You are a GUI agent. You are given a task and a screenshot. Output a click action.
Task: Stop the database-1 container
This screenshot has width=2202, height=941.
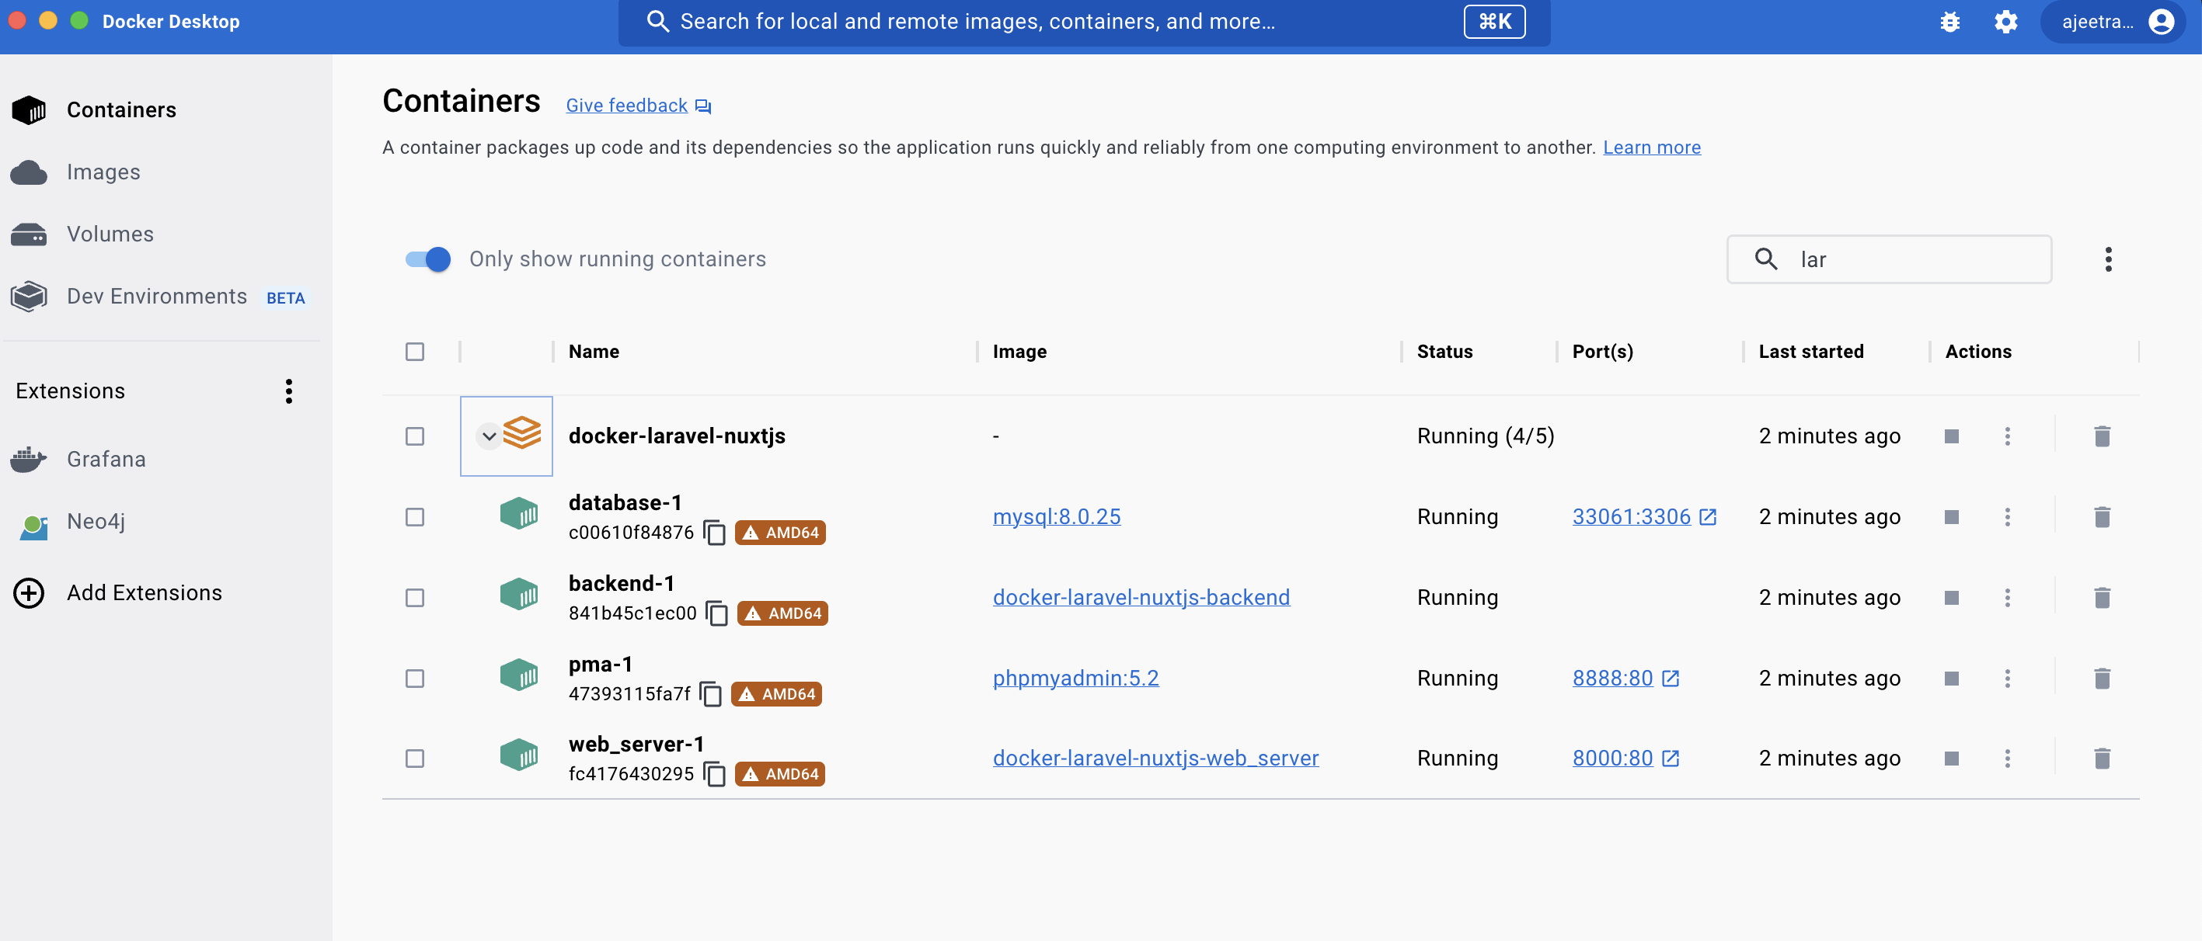(x=1952, y=516)
